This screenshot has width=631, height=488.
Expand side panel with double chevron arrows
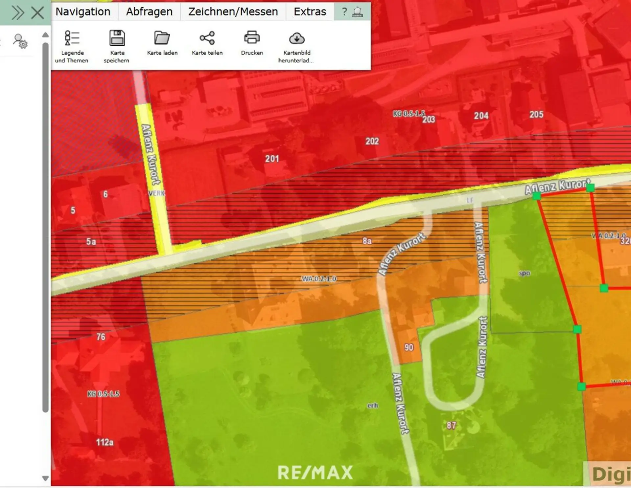click(x=17, y=13)
